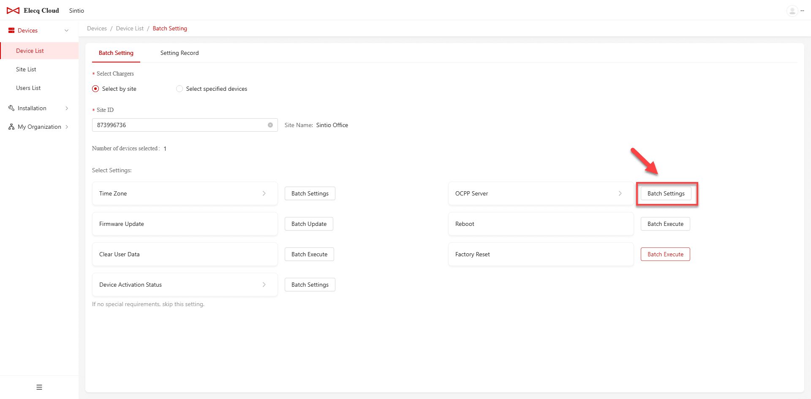Viewport: 811px width, 399px height.
Task: Collapse sidebar using hamburger menu icon
Action: [39, 387]
